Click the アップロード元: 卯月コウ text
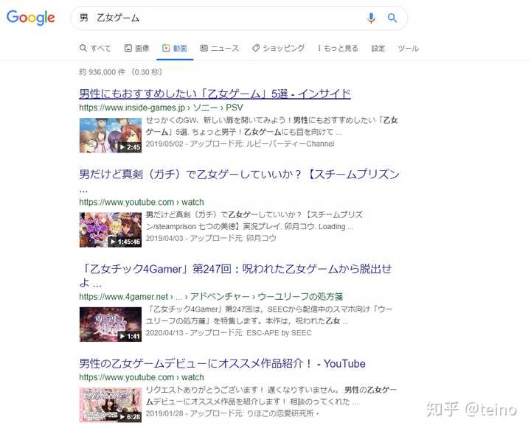This screenshot has height=431, width=531. click(x=233, y=238)
